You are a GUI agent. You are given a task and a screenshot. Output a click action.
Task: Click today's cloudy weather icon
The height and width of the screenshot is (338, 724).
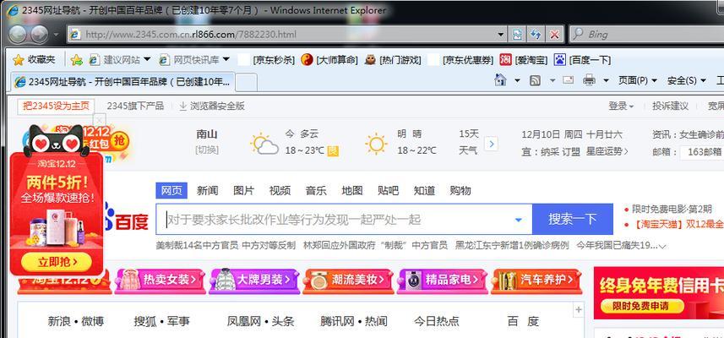[264, 144]
